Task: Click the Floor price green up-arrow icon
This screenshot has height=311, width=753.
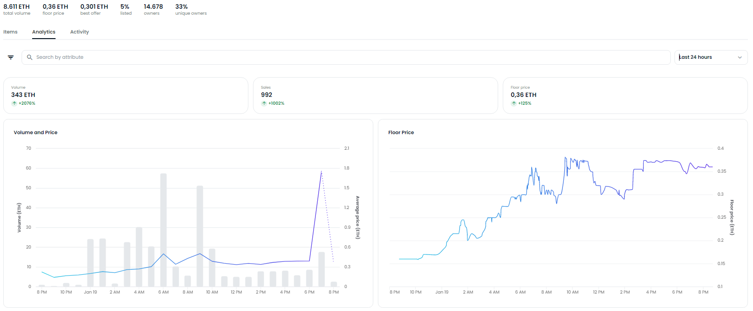Action: pyautogui.click(x=514, y=103)
